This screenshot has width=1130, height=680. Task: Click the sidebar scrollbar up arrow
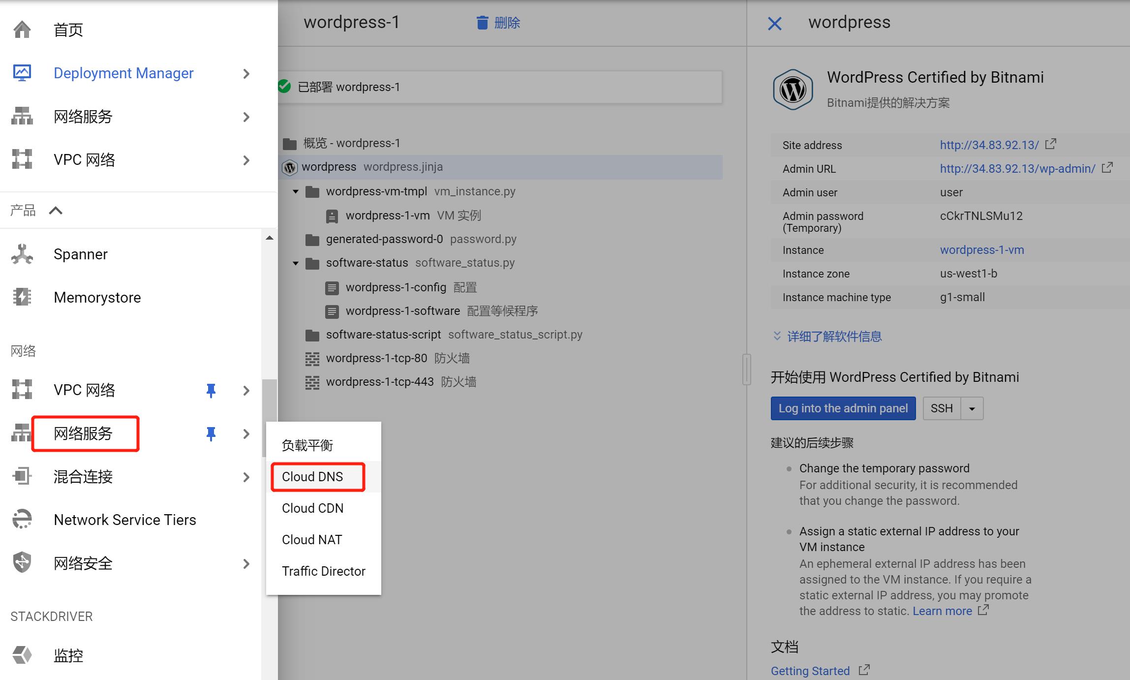(x=269, y=238)
